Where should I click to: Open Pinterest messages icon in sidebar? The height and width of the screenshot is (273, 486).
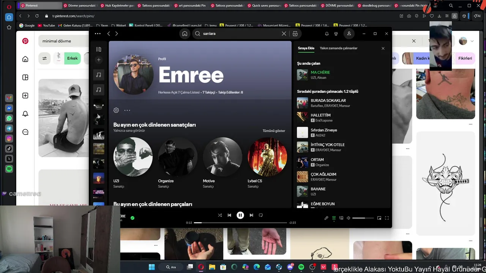tap(25, 132)
